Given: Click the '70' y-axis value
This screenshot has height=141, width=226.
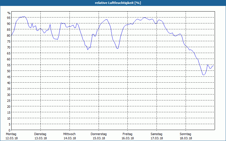Looking at the screenshot, I should click(x=9, y=47).
